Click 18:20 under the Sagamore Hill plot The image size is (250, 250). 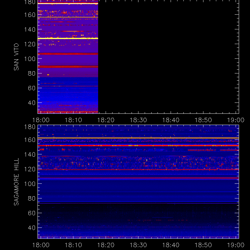pos(106,245)
